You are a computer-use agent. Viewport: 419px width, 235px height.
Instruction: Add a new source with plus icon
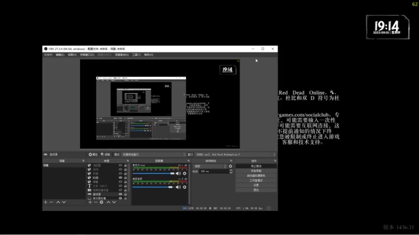click(90, 202)
